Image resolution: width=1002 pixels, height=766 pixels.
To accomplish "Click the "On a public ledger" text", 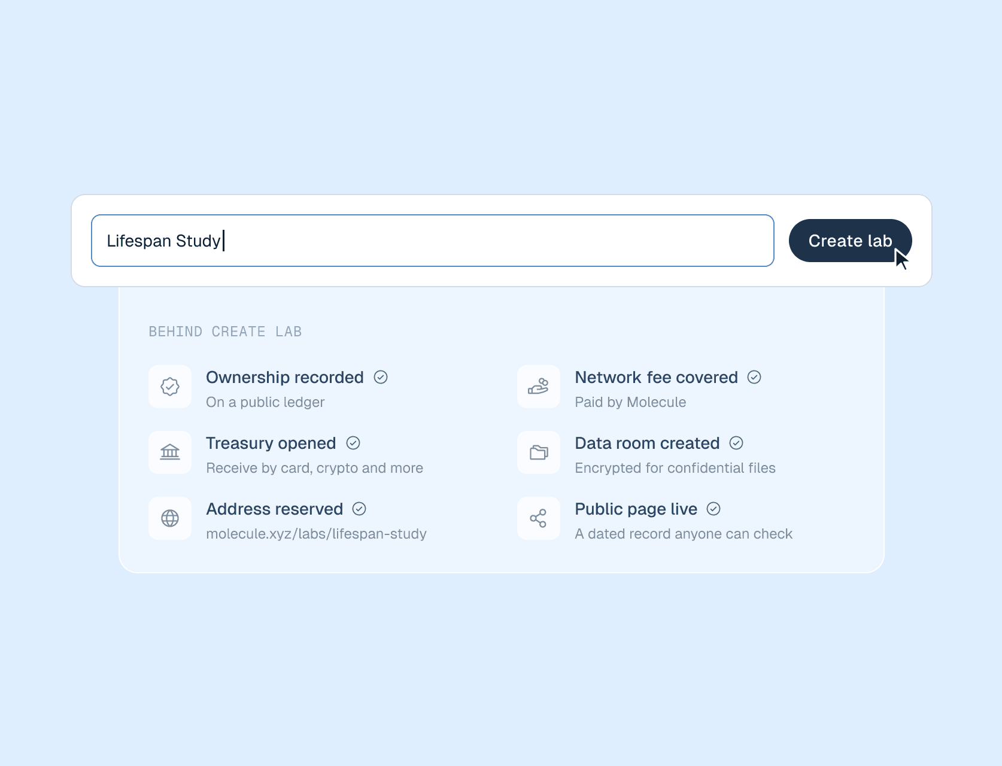I will tap(265, 402).
